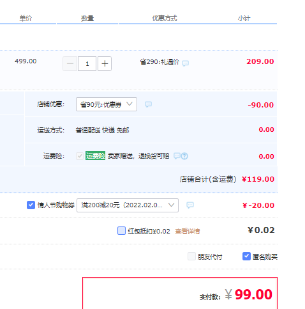Decrease quantity with the minus button
This screenshot has width=305, height=309.
pyautogui.click(x=70, y=63)
